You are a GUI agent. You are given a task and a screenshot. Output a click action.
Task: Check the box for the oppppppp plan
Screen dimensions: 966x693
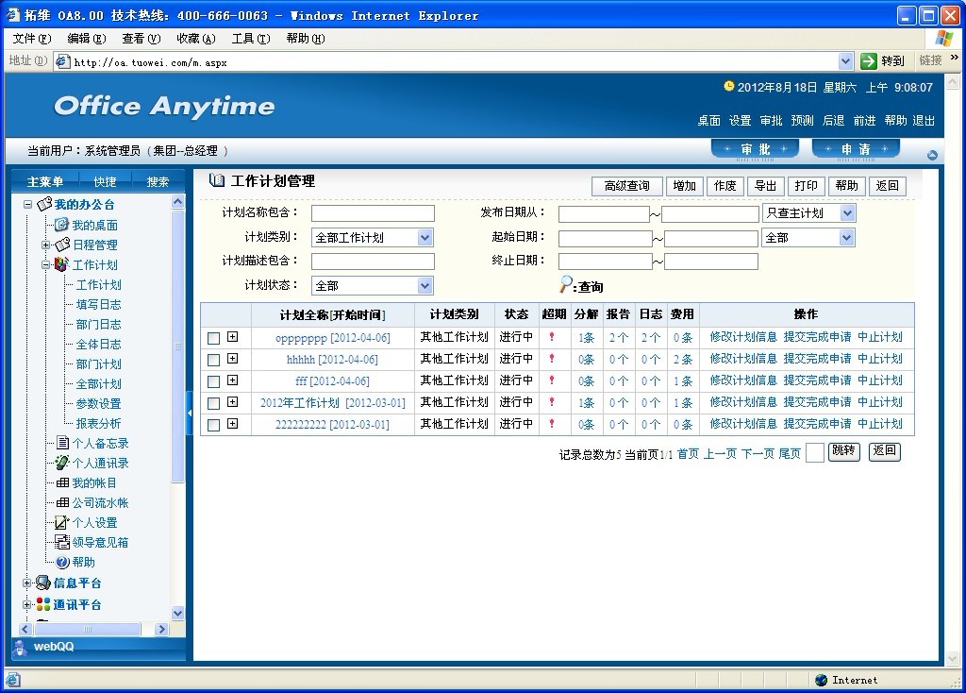click(213, 338)
